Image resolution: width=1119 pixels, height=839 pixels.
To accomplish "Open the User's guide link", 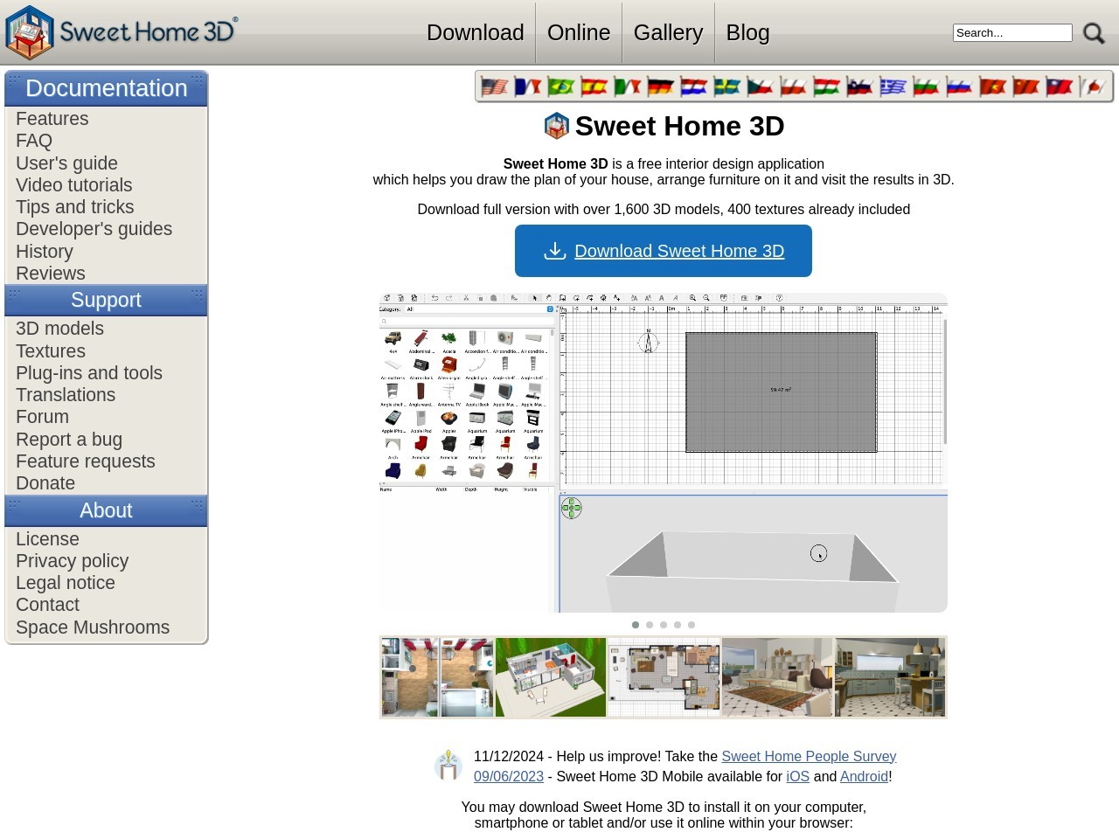I will tap(66, 163).
